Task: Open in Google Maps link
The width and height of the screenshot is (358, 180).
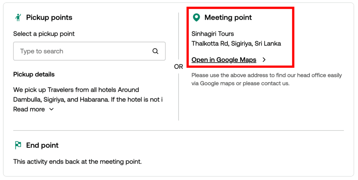Action: [224, 60]
